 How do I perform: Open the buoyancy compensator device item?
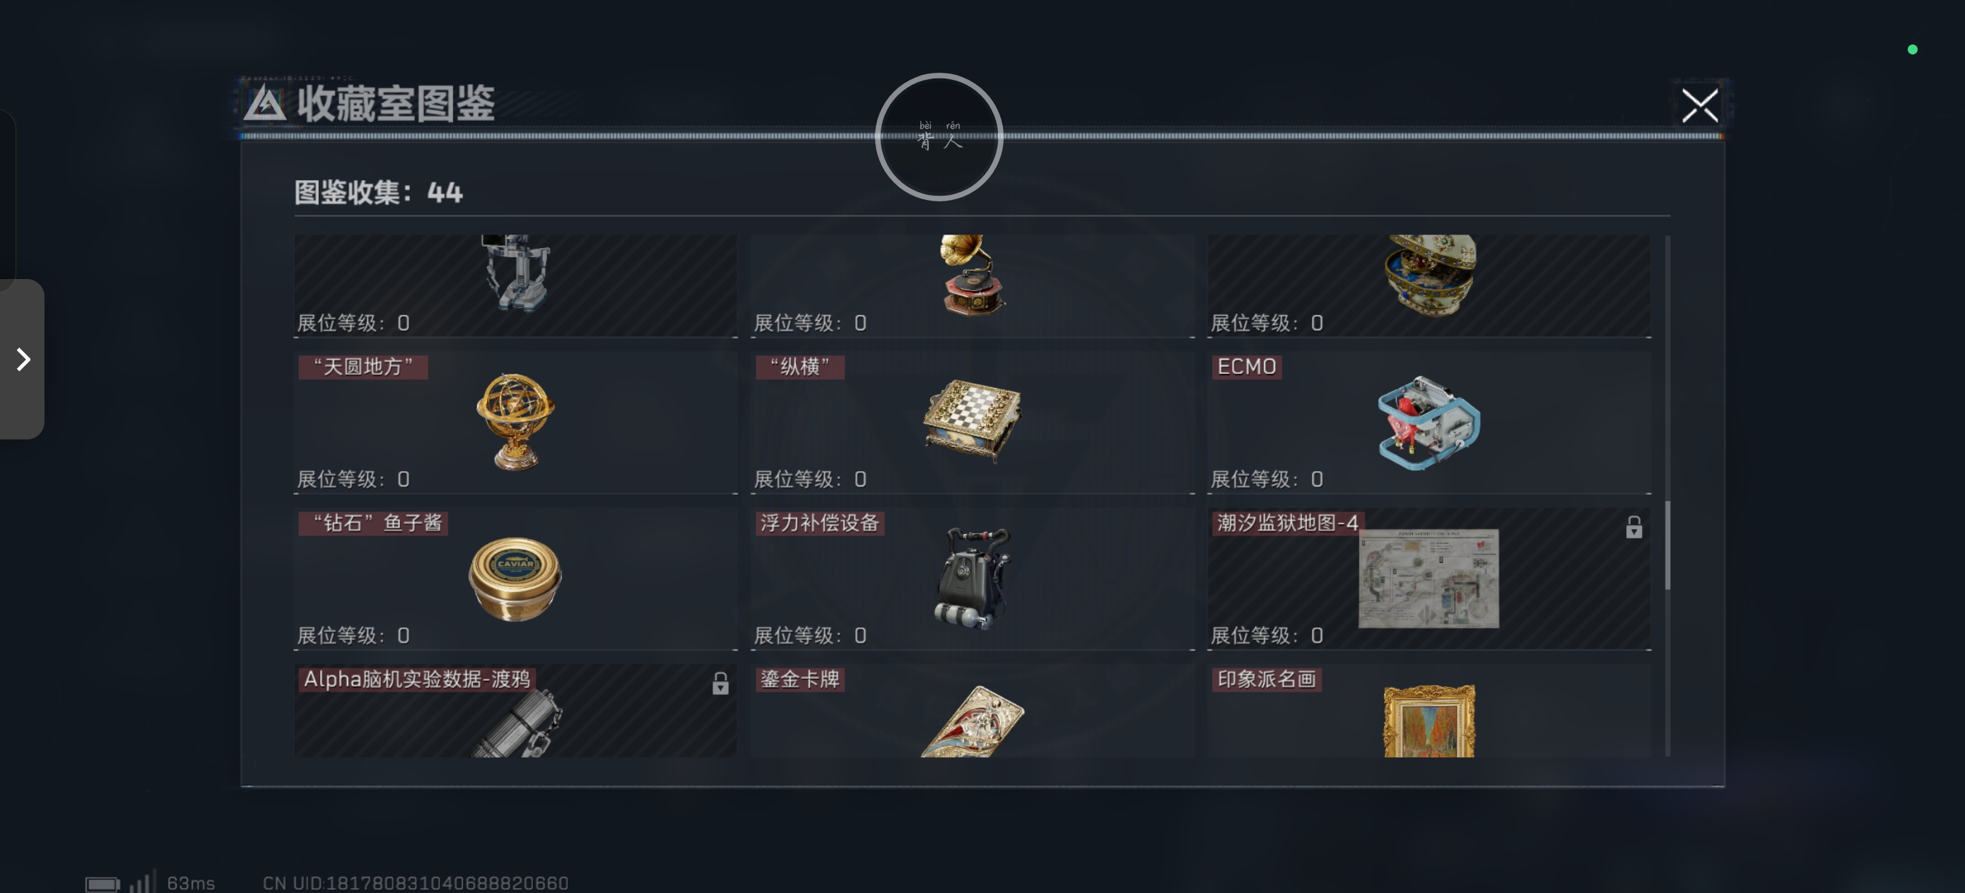pyautogui.click(x=972, y=578)
